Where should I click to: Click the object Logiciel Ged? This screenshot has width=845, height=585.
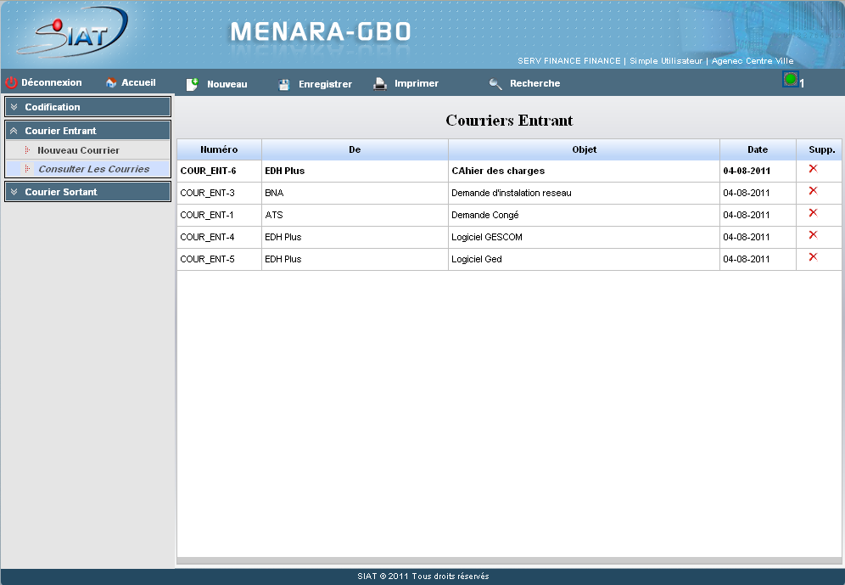pos(585,259)
